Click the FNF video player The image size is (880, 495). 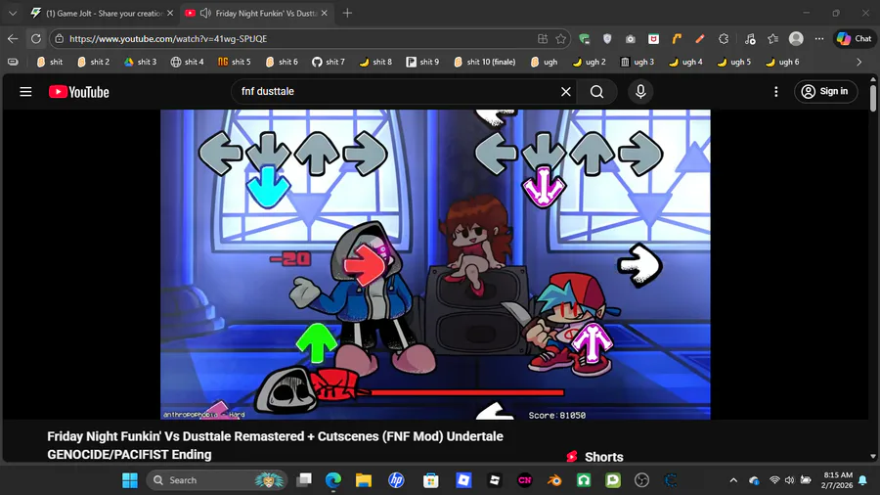[435, 264]
